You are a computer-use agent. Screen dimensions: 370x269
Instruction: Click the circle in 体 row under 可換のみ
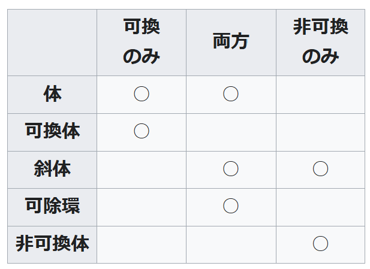[x=142, y=94]
